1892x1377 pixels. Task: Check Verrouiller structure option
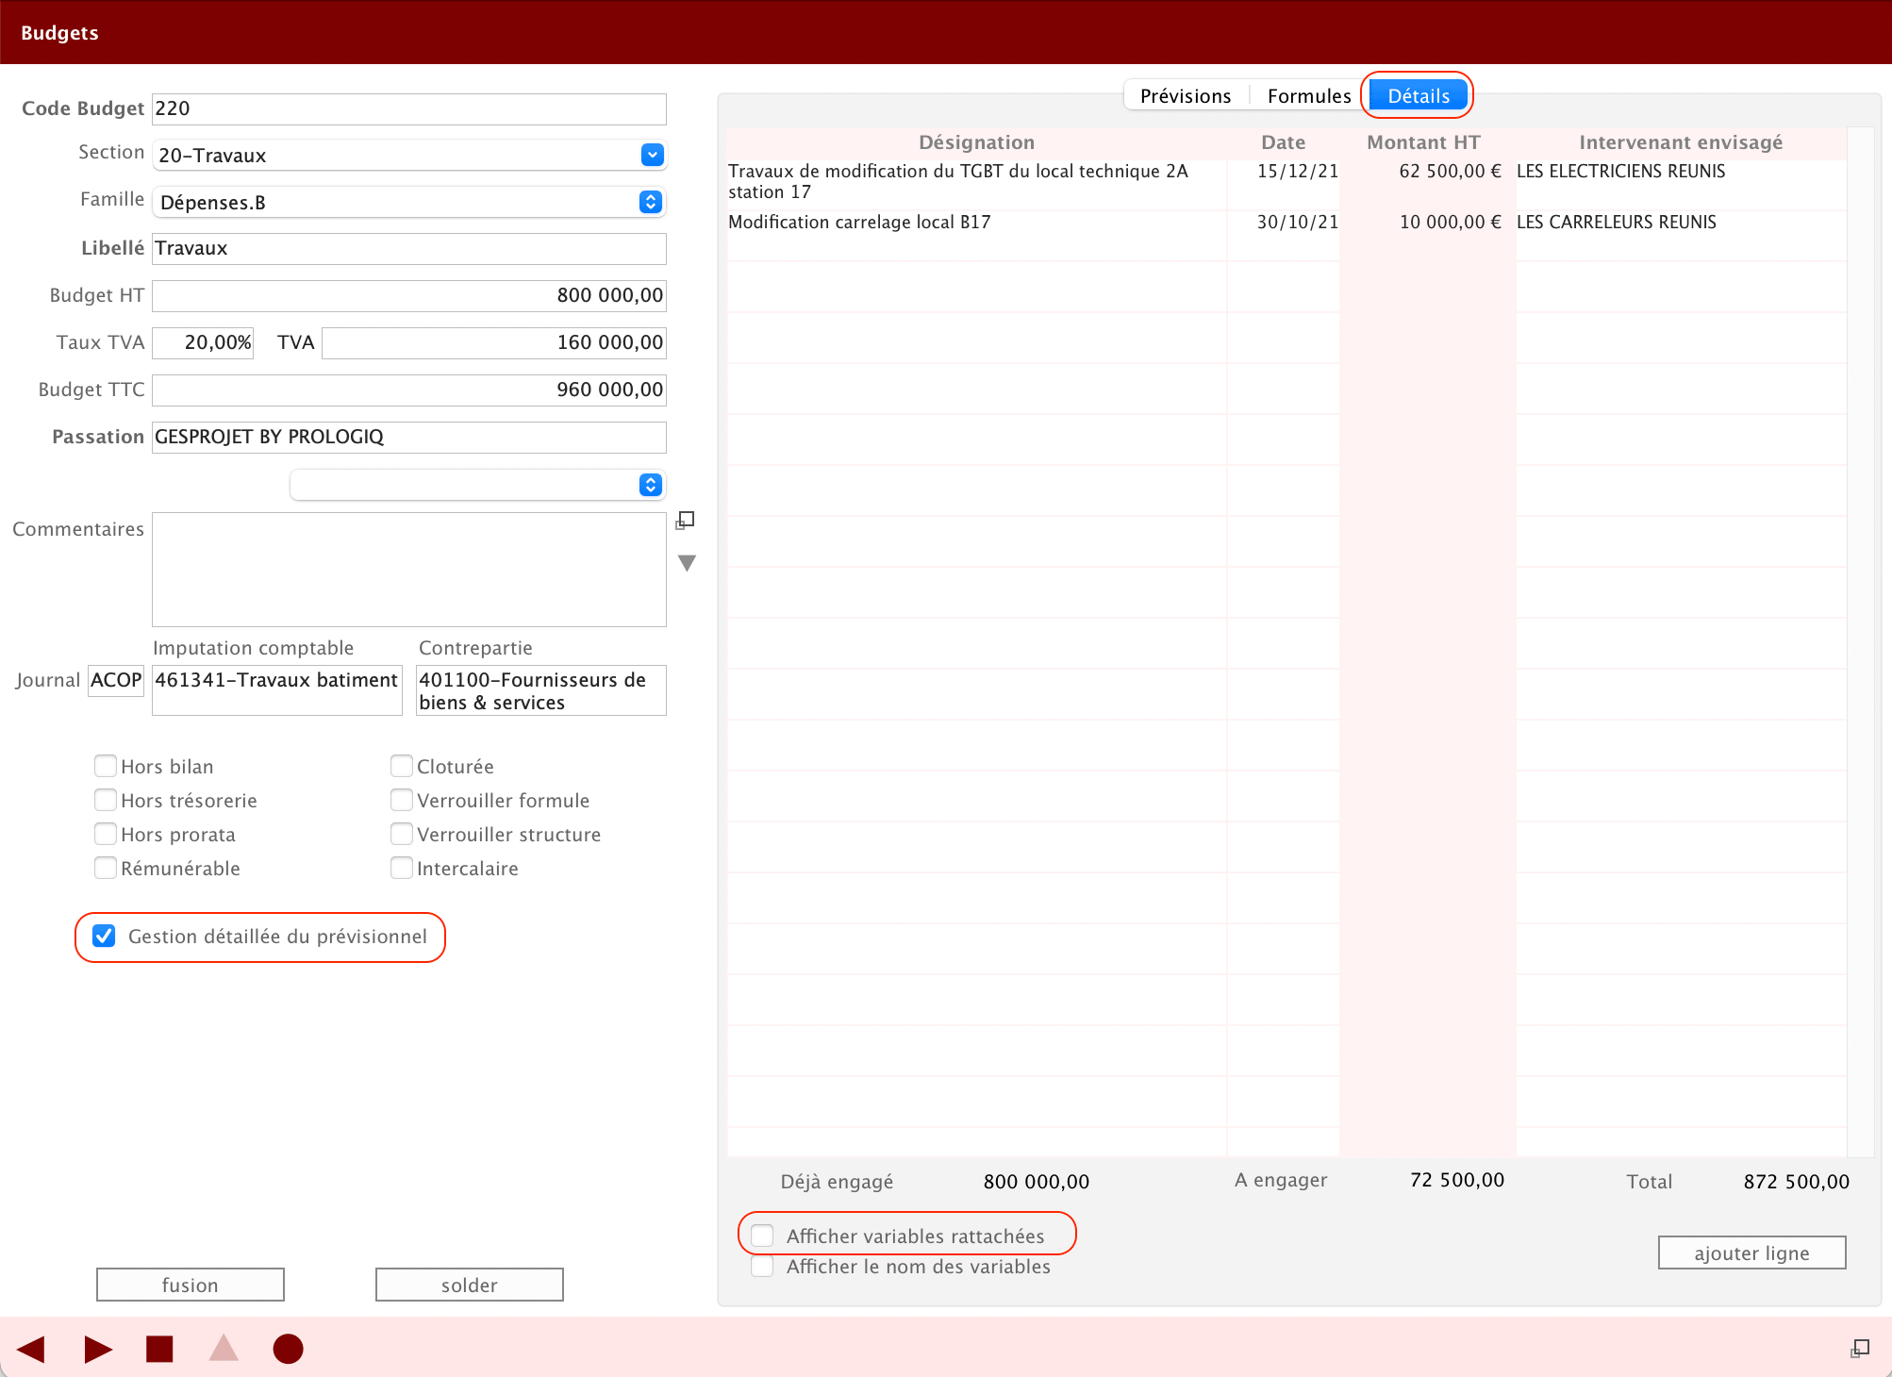tap(402, 834)
